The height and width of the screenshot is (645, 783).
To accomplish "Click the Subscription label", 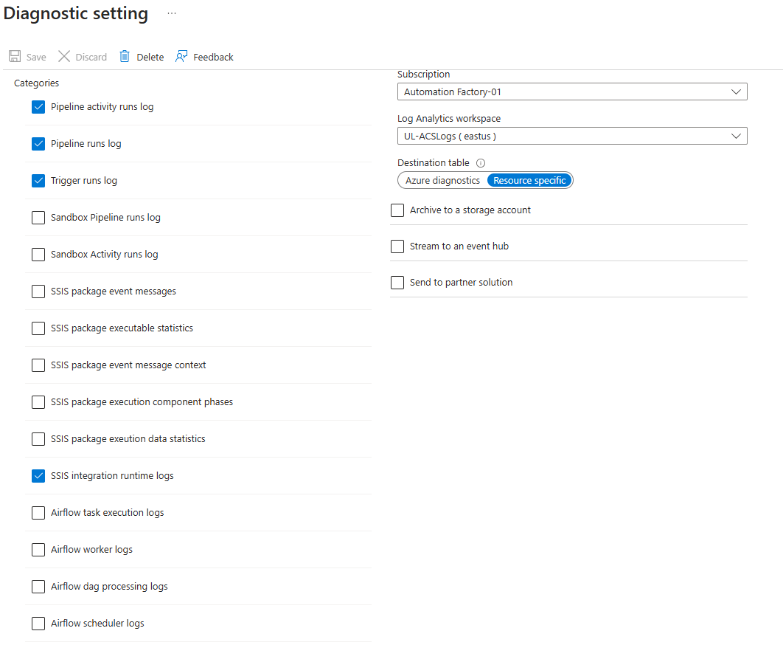I will tap(423, 74).
